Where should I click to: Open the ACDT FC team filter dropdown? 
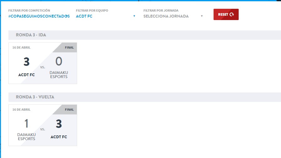click(106, 16)
